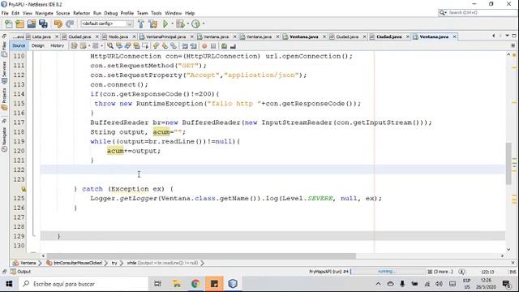Click the Next Bookmark icon

[165, 45]
